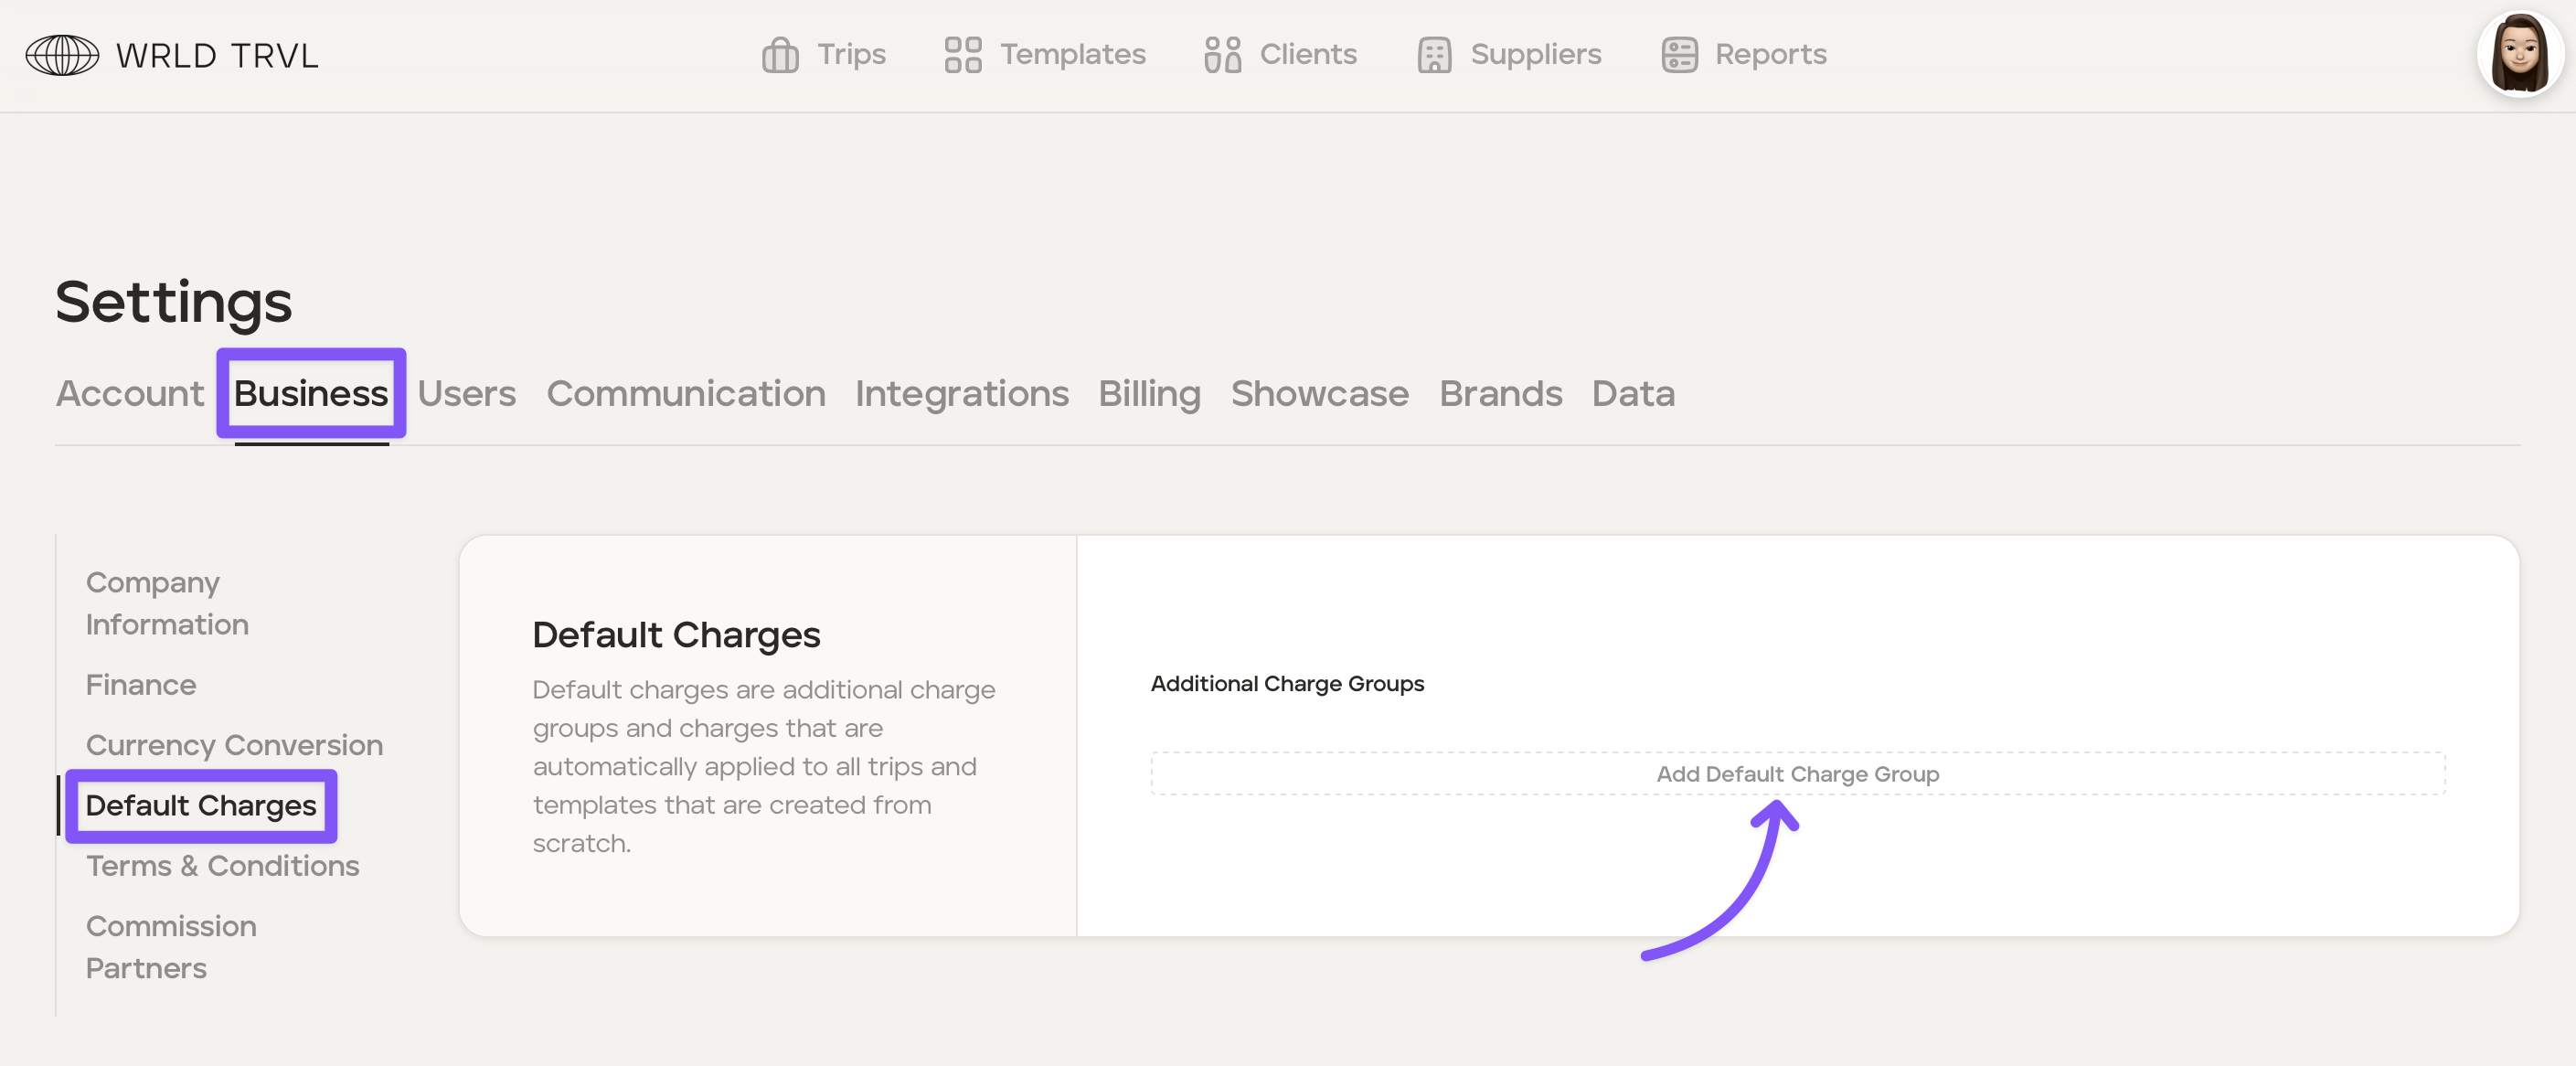Open Commission Partners section
The width and height of the screenshot is (2576, 1066).
coord(171,947)
